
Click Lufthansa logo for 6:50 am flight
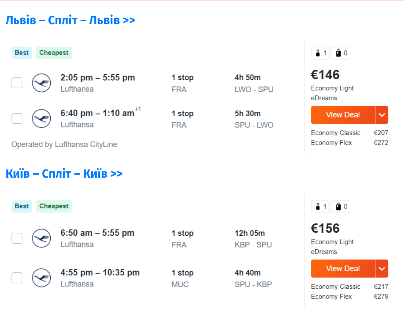point(41,238)
